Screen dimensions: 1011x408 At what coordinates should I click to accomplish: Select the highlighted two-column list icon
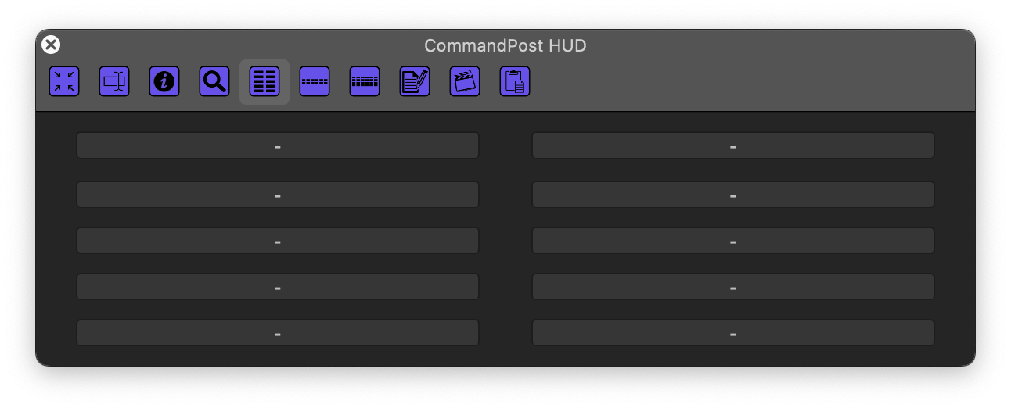click(x=264, y=81)
